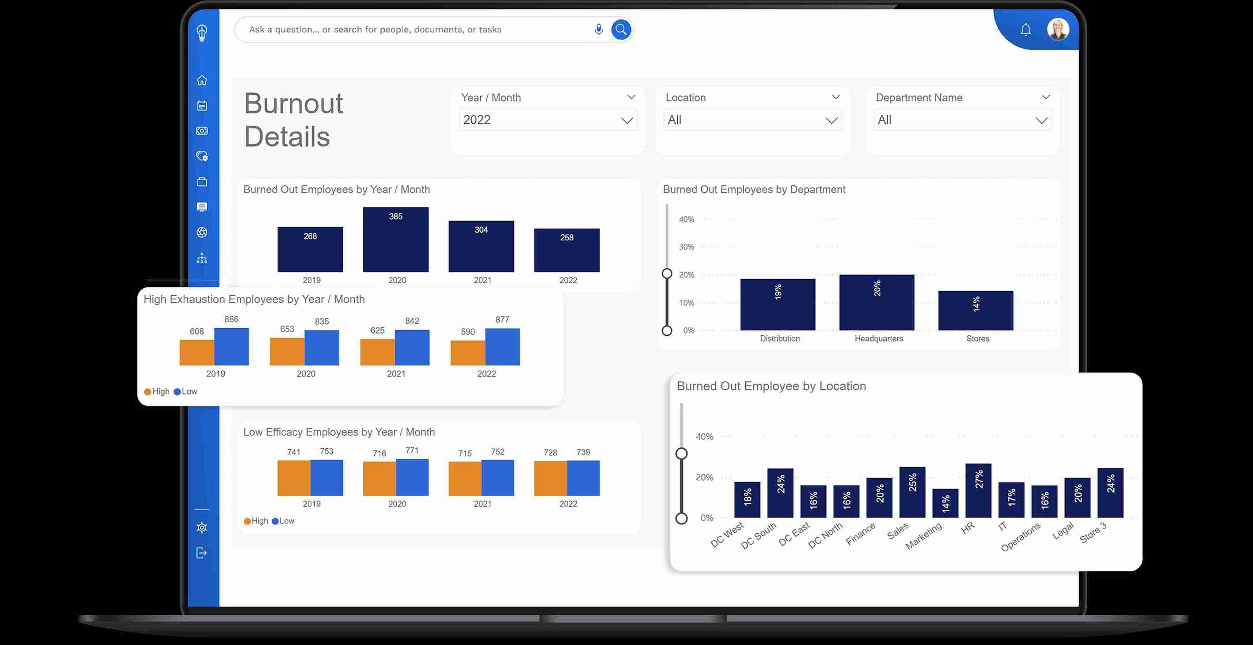1253x645 pixels.
Task: Click the microphone voice search icon
Action: [599, 29]
